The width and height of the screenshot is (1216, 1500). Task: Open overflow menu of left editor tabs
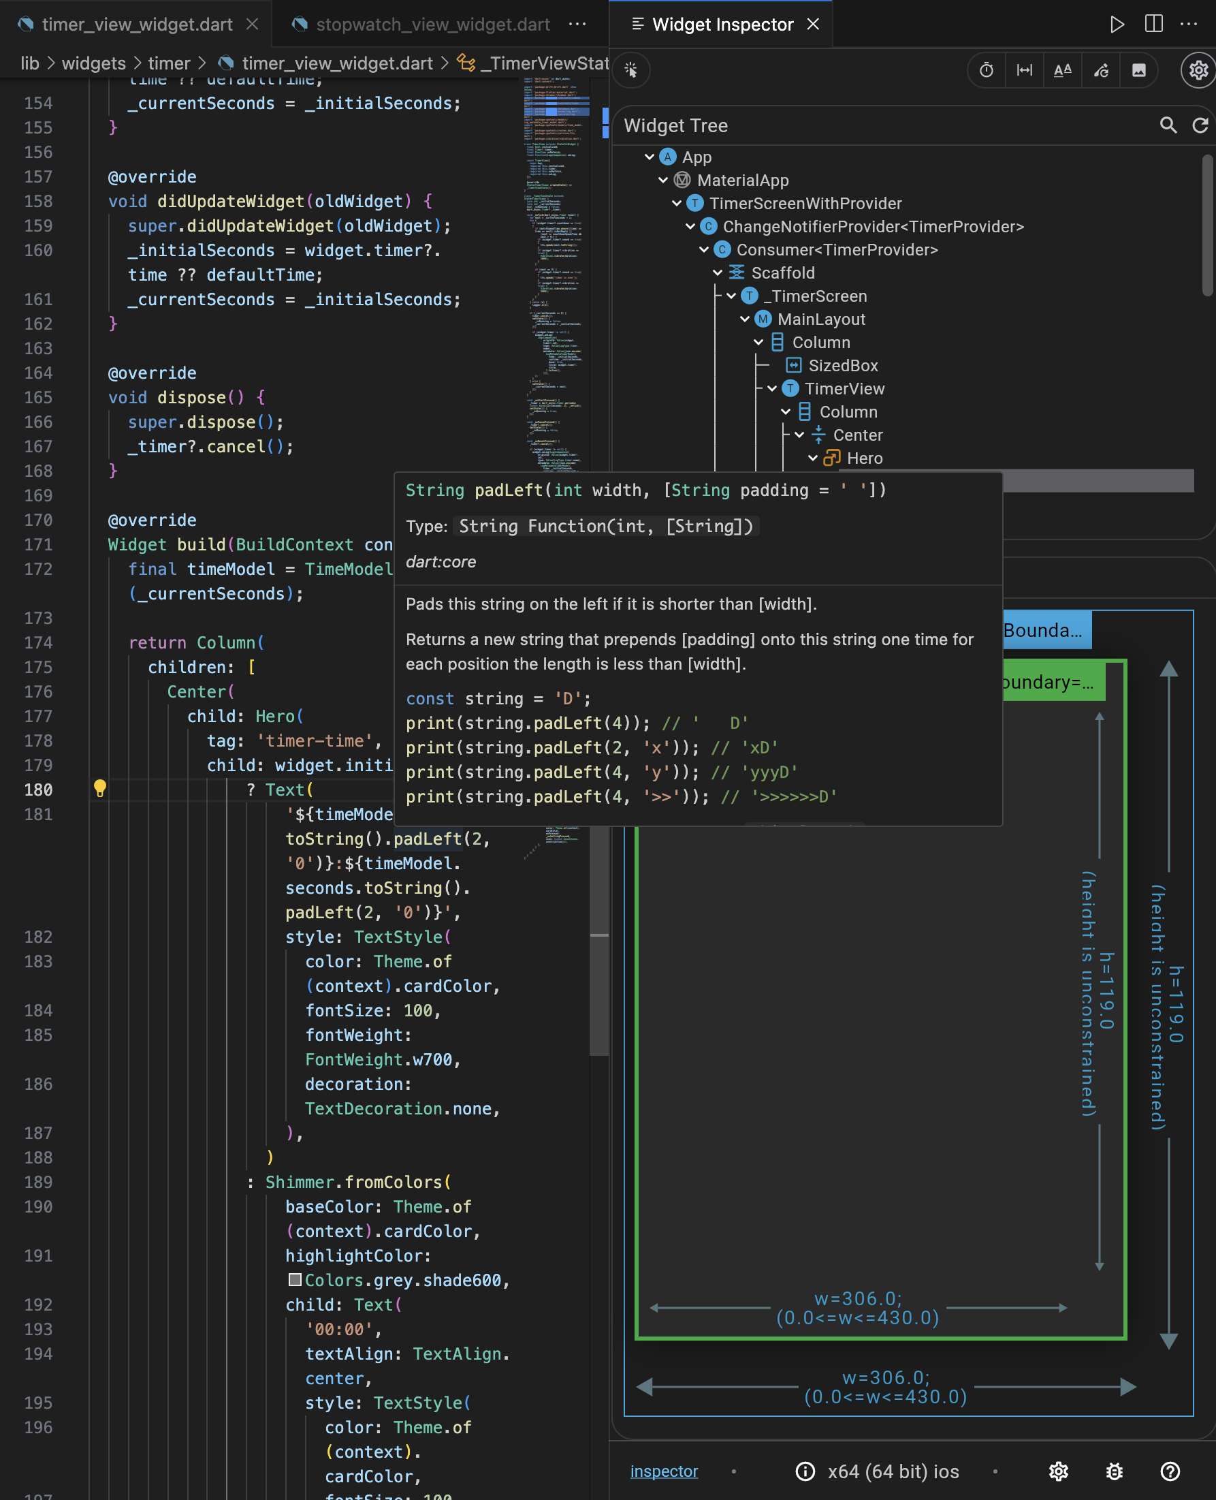point(577,25)
